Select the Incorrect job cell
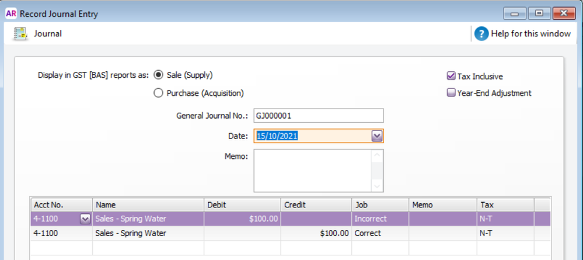The height and width of the screenshot is (260, 583). [379, 219]
